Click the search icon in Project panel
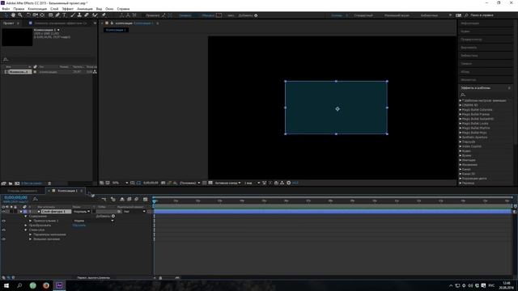 click(x=6, y=59)
